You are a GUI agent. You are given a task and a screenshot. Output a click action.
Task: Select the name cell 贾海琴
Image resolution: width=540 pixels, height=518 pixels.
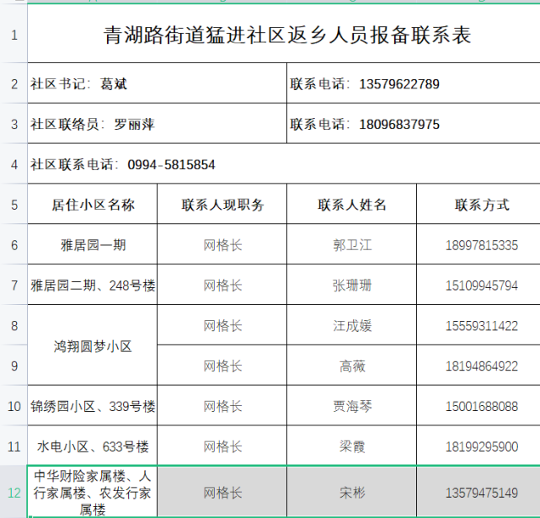click(x=351, y=406)
